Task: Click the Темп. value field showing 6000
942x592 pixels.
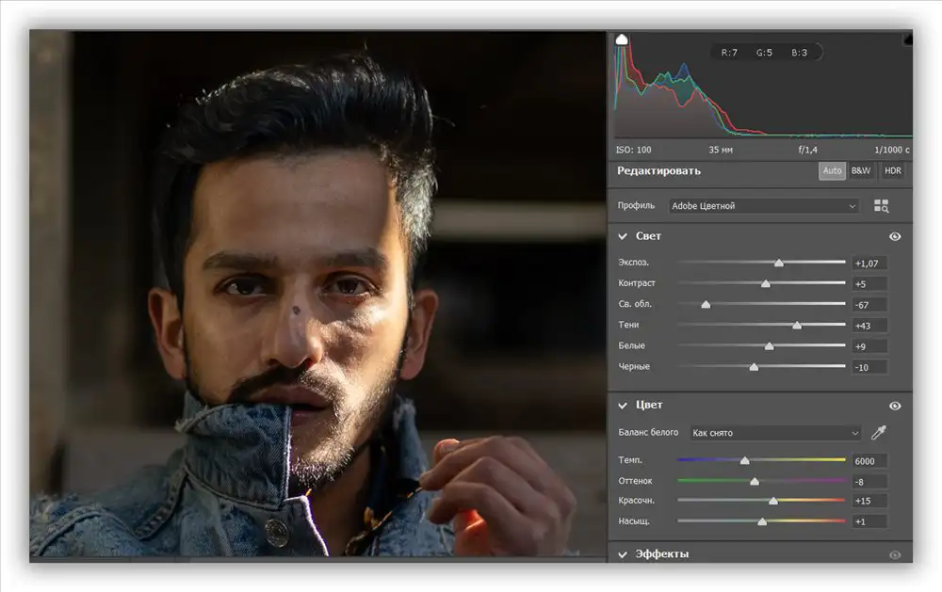Action: [x=870, y=460]
